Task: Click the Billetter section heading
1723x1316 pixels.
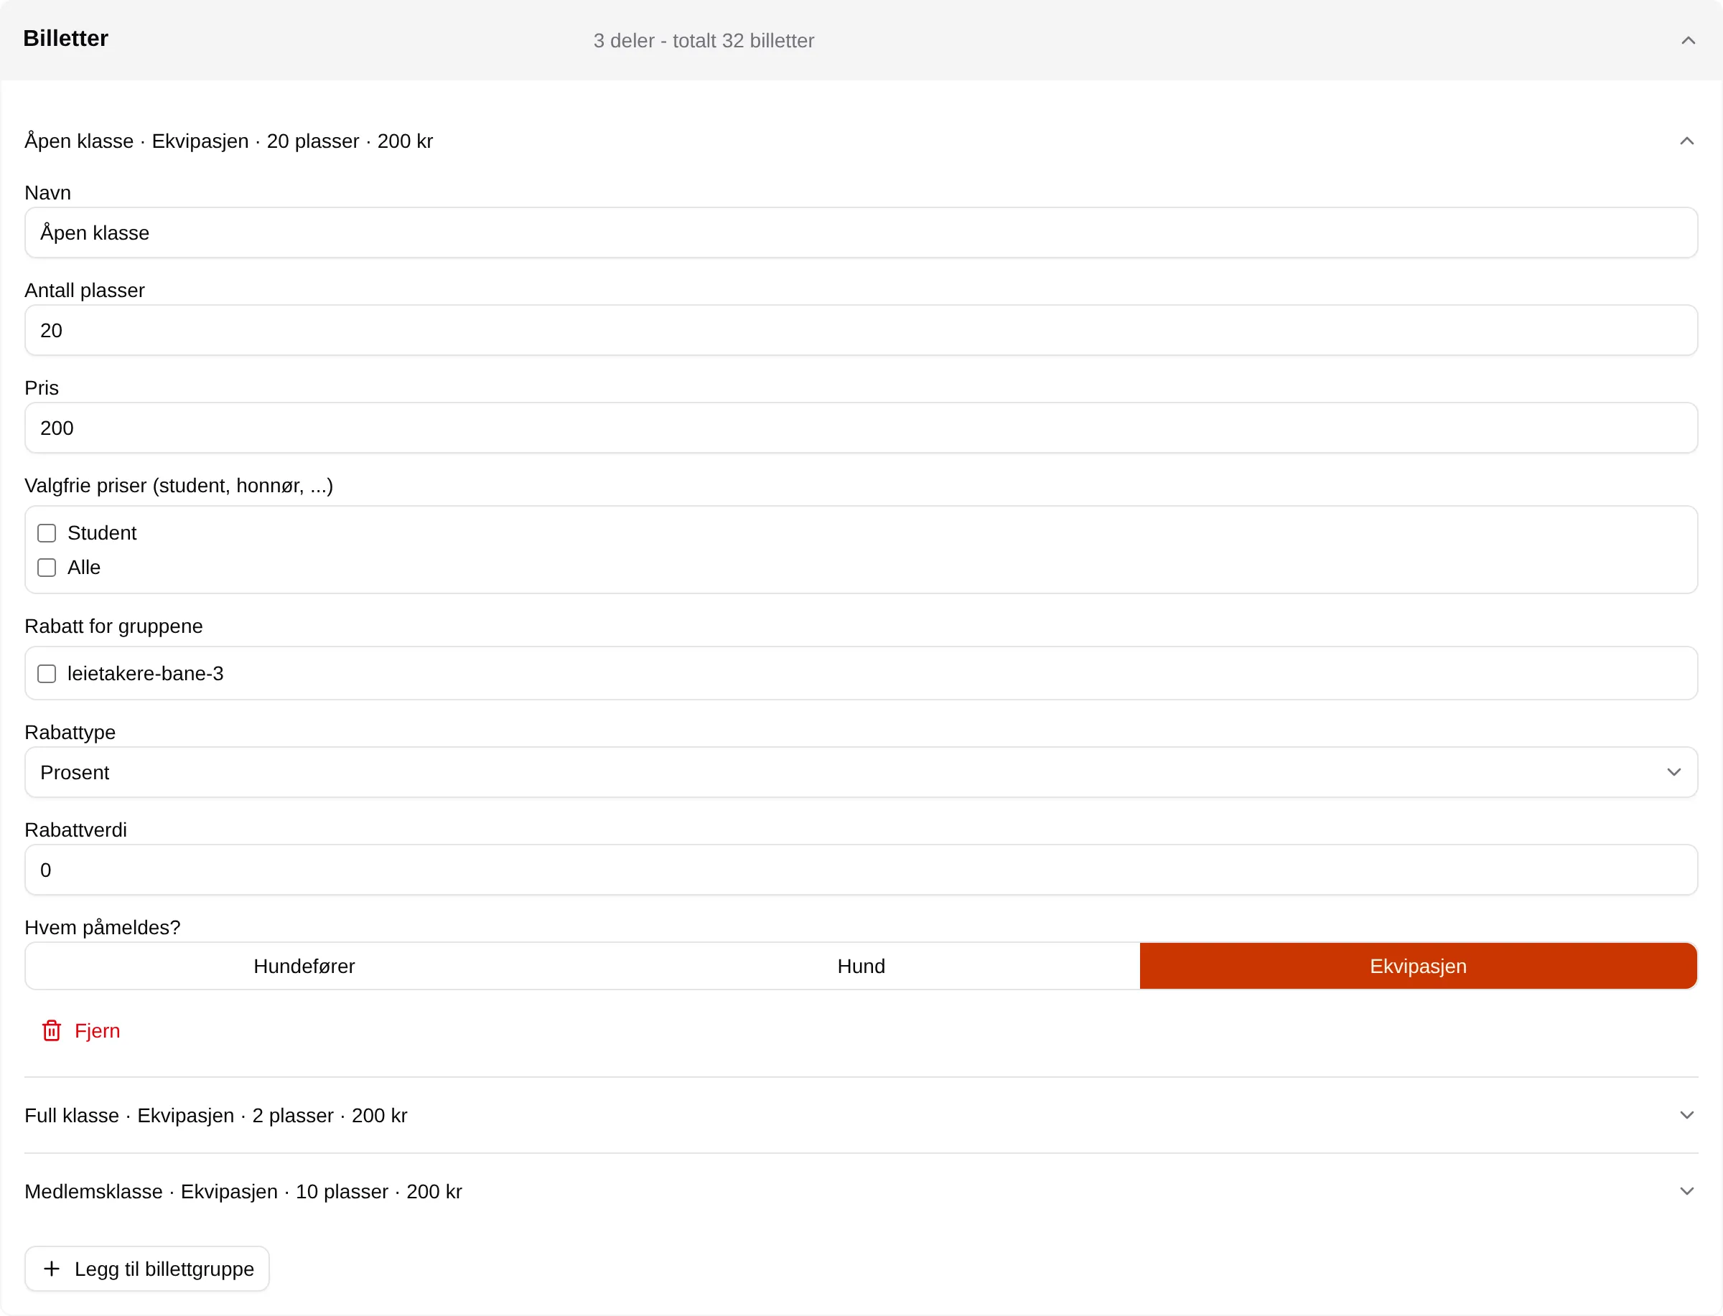Action: pyautogui.click(x=66, y=38)
